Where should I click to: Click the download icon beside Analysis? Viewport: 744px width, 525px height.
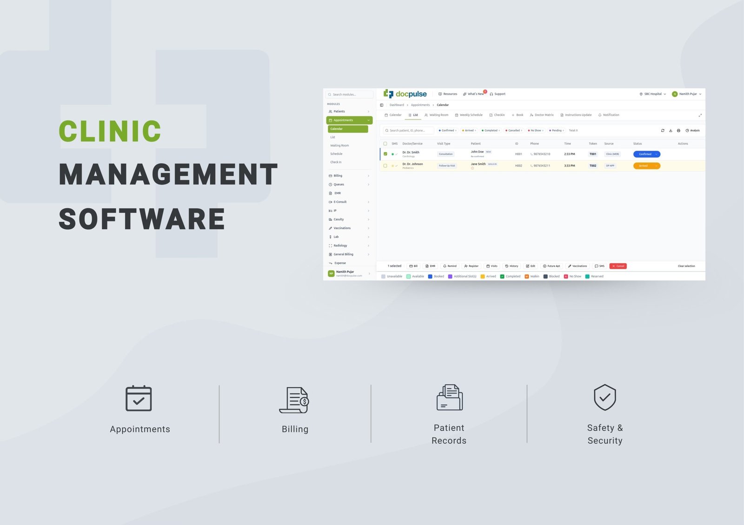click(x=671, y=131)
